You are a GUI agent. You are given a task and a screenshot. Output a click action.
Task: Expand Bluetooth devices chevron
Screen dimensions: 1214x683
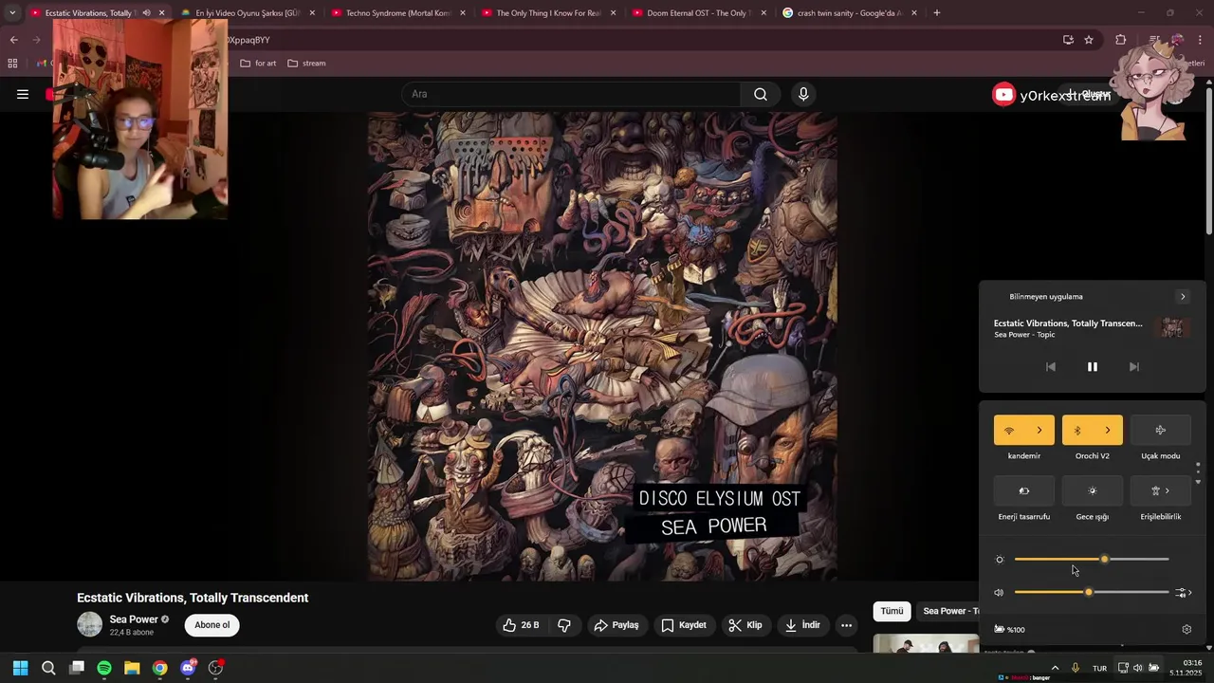point(1108,431)
